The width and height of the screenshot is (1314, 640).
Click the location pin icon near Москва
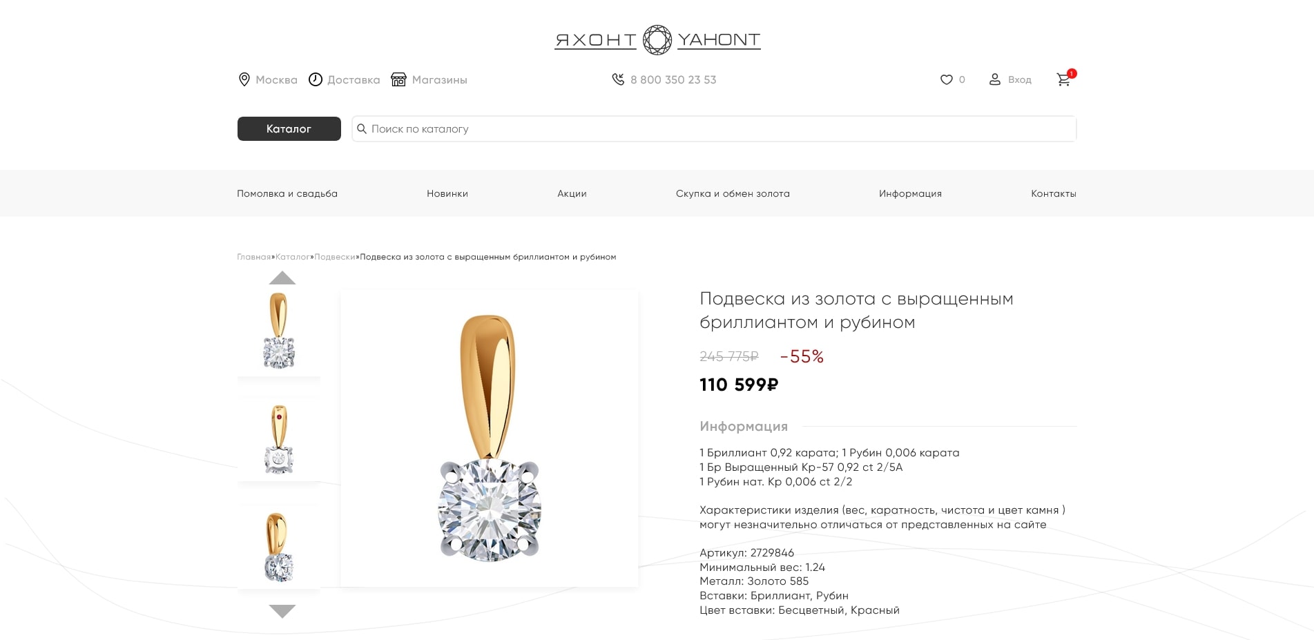pos(243,79)
